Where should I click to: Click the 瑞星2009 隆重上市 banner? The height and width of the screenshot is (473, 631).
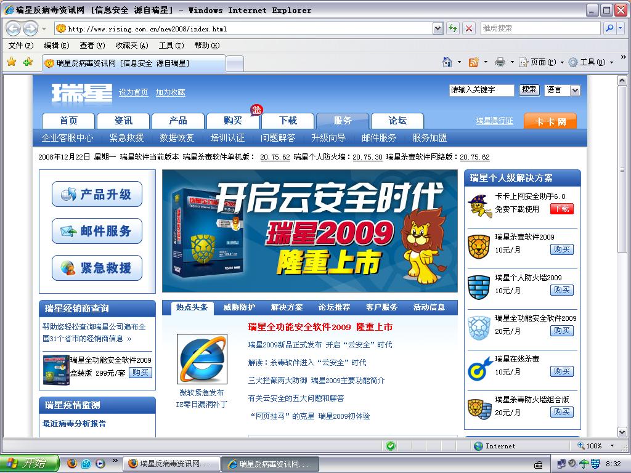(309, 231)
